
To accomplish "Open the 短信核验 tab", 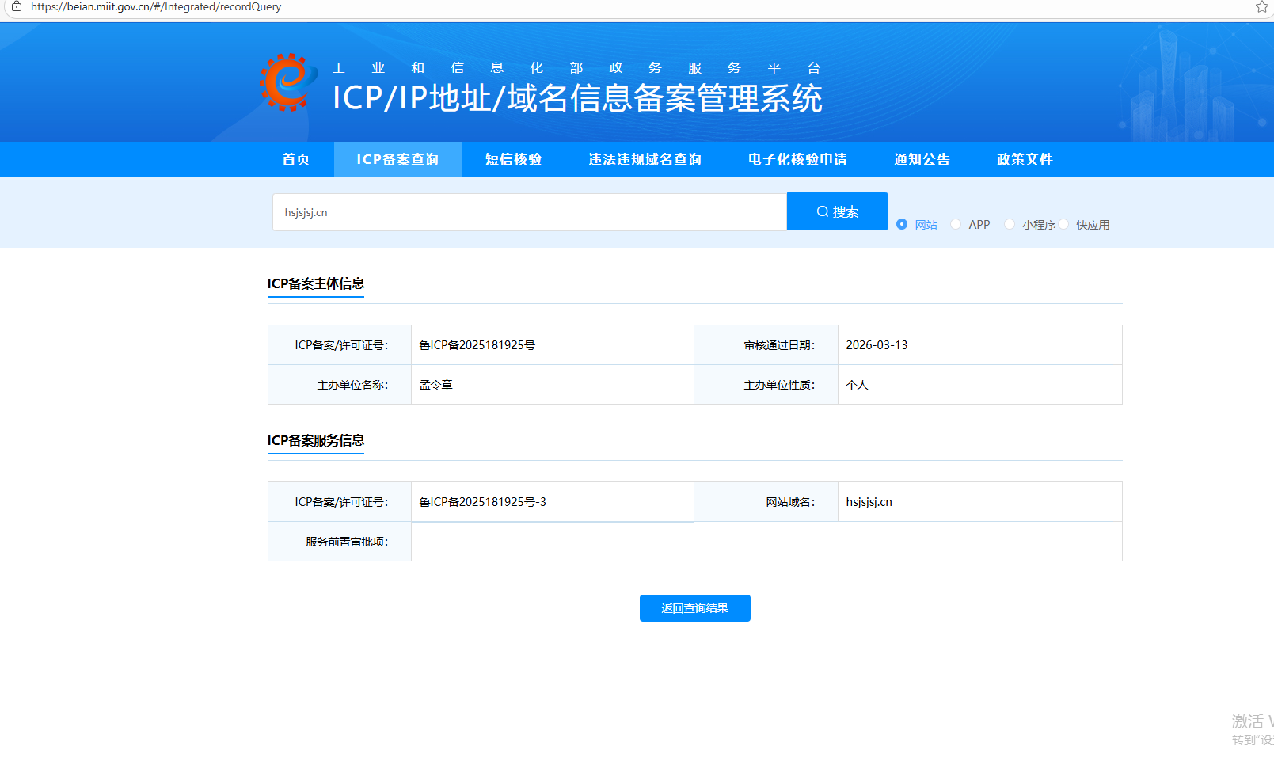I will (x=513, y=159).
